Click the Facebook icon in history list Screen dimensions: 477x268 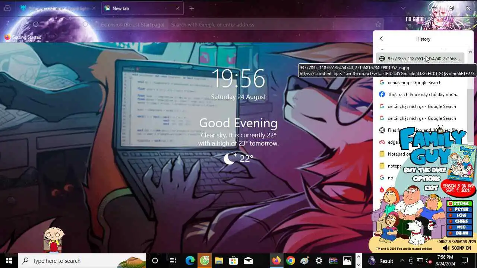point(382,95)
